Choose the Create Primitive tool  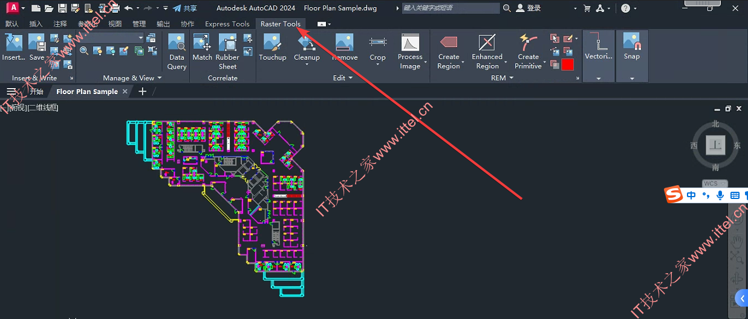[528, 52]
